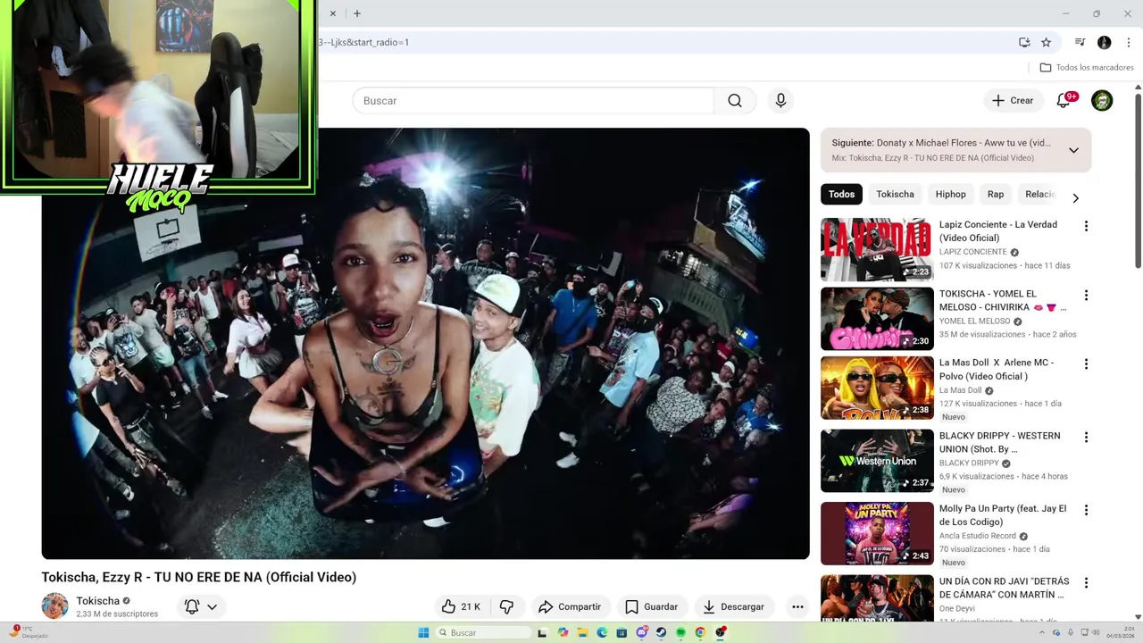Bookmark this page with the star icon

1047,42
